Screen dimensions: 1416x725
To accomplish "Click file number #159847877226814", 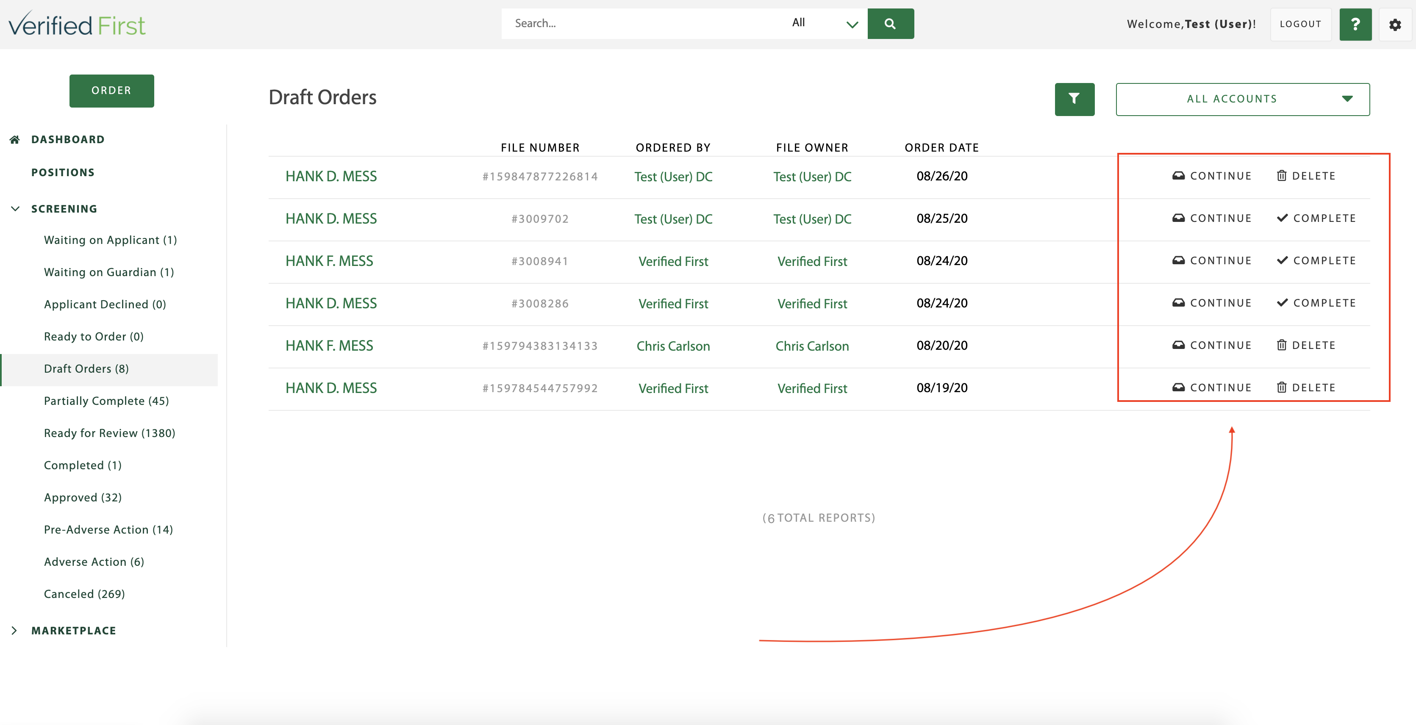I will [540, 176].
